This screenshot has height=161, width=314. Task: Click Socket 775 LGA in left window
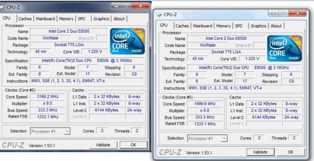[x=69, y=45]
